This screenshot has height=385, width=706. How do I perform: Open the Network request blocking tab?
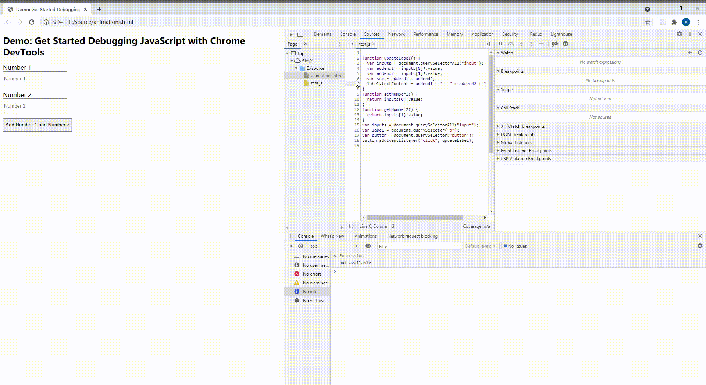[x=412, y=236]
